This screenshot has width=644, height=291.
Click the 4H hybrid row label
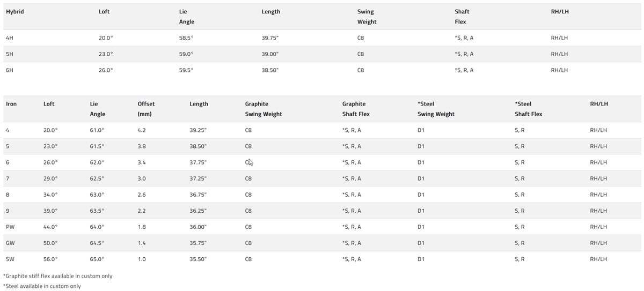click(9, 38)
